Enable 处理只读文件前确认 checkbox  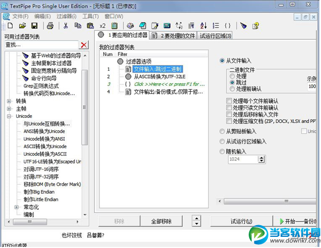click(x=229, y=107)
